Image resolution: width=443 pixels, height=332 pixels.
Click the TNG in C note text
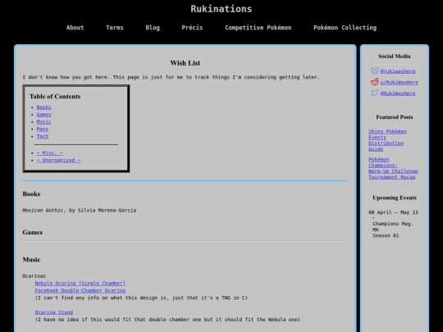pos(141,298)
